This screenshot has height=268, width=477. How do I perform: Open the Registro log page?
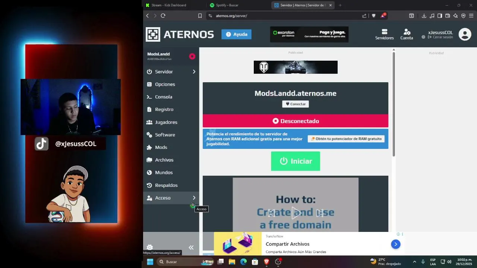(x=171, y=109)
